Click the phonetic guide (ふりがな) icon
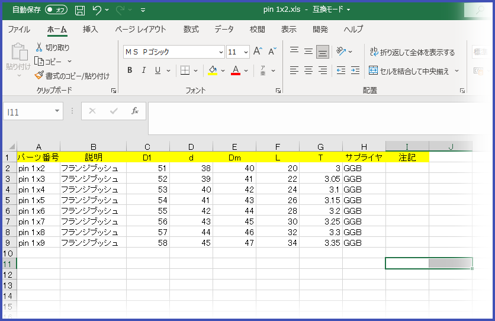This screenshot has height=321, width=495. tap(263, 70)
